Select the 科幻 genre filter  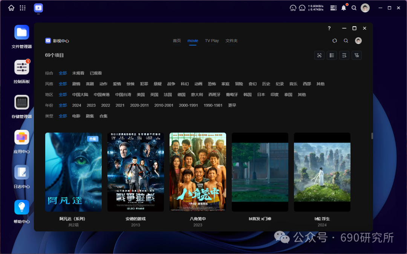tap(185, 84)
